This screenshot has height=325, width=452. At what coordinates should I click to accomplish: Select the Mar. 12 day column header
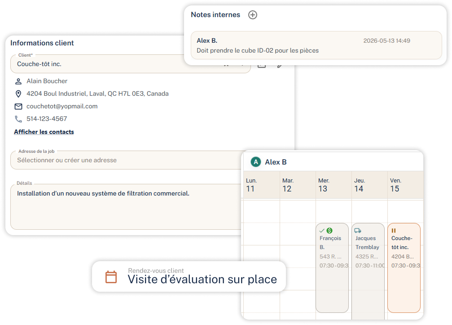tap(298, 185)
